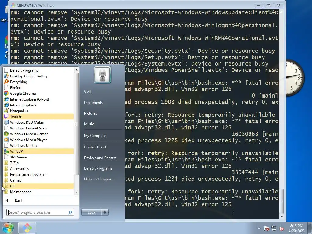This screenshot has height=234, width=312.
Task: Open Action Center flag tray icon
Action: click(266, 229)
